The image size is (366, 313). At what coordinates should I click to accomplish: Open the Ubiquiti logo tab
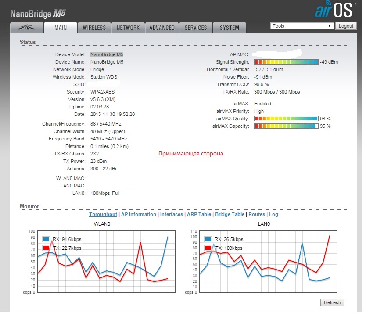click(x=26, y=28)
